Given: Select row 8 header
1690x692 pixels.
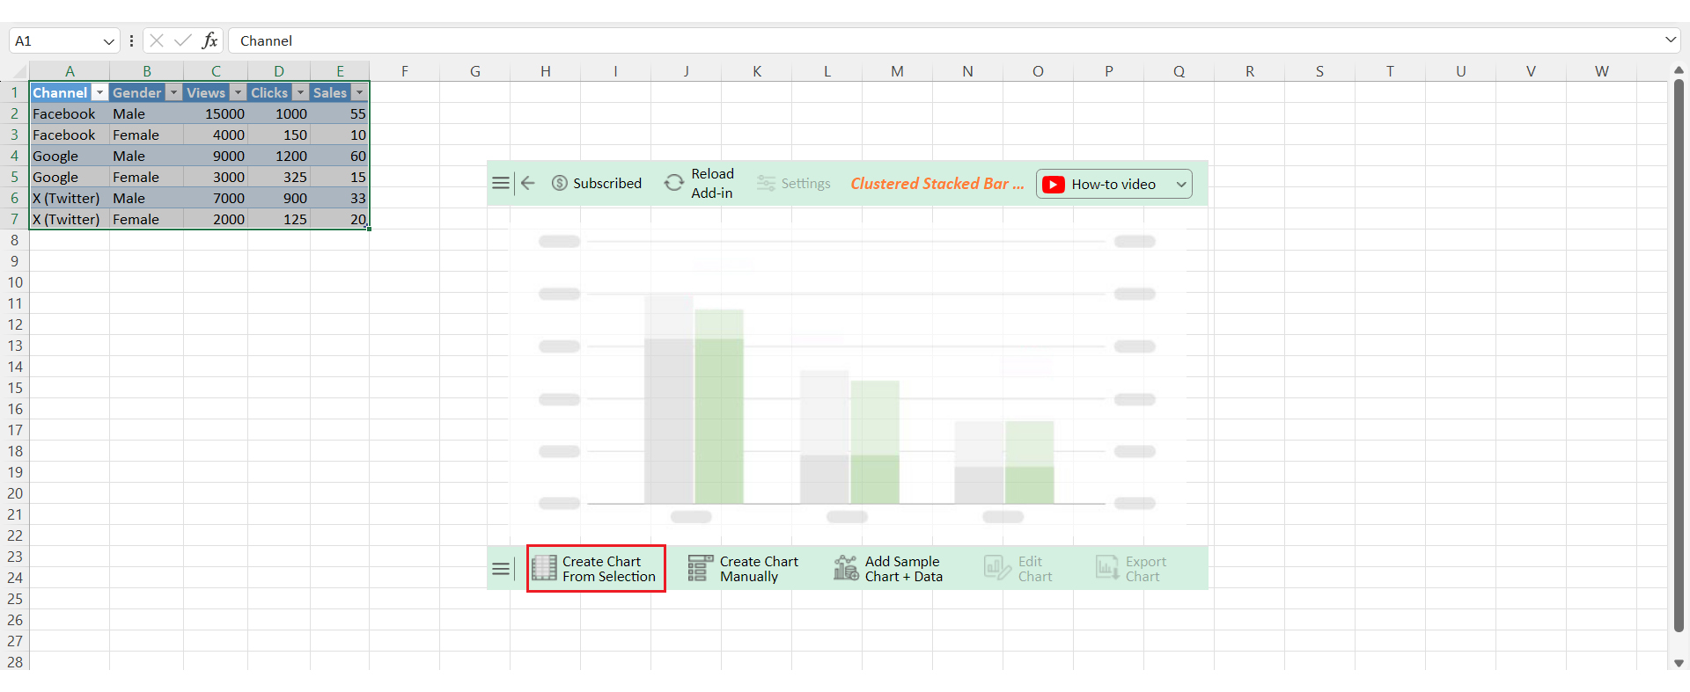Looking at the screenshot, I should tap(15, 240).
